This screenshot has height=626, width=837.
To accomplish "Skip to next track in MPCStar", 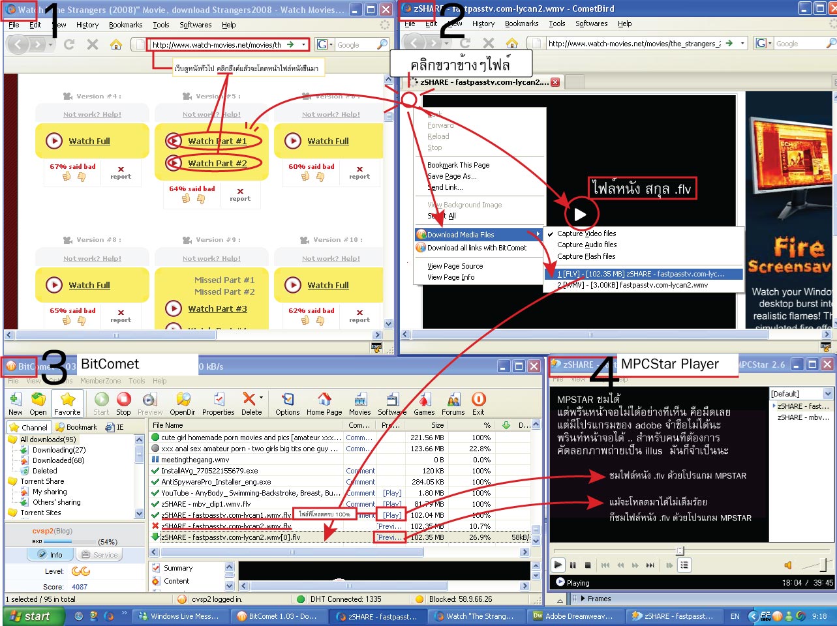I will tap(650, 565).
